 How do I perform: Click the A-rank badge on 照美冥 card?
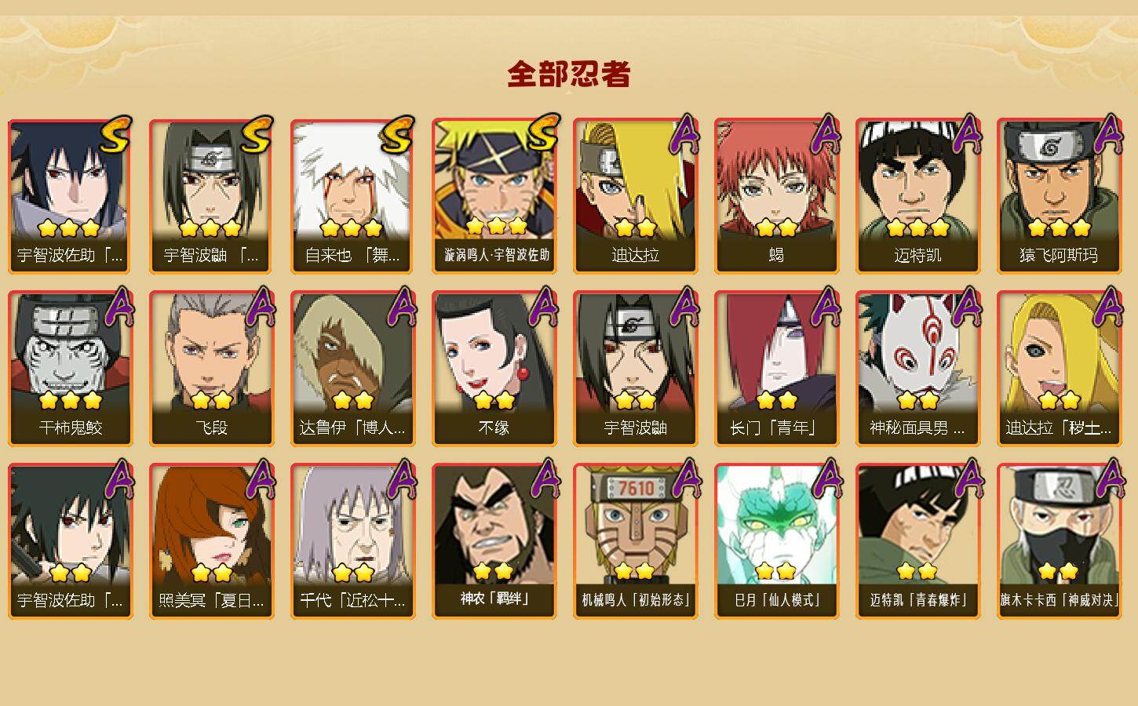pyautogui.click(x=261, y=479)
